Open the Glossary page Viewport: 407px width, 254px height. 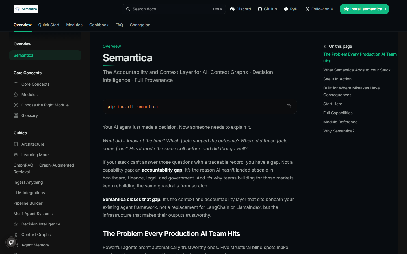point(45,115)
